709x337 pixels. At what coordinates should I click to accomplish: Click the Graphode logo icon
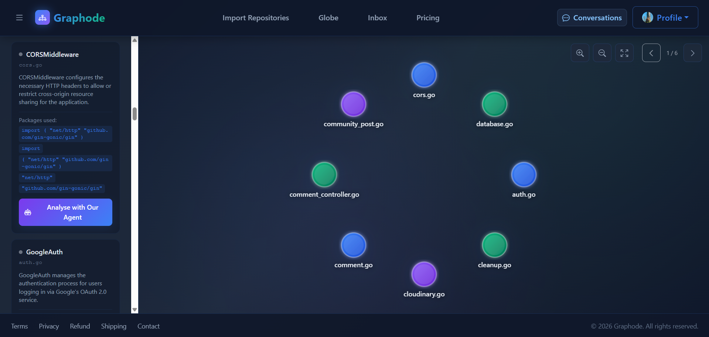click(42, 17)
